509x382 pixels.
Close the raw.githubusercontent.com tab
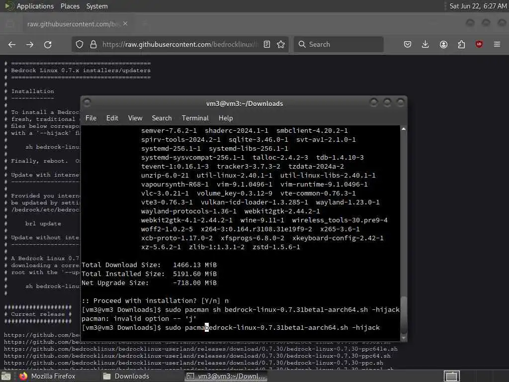(125, 24)
